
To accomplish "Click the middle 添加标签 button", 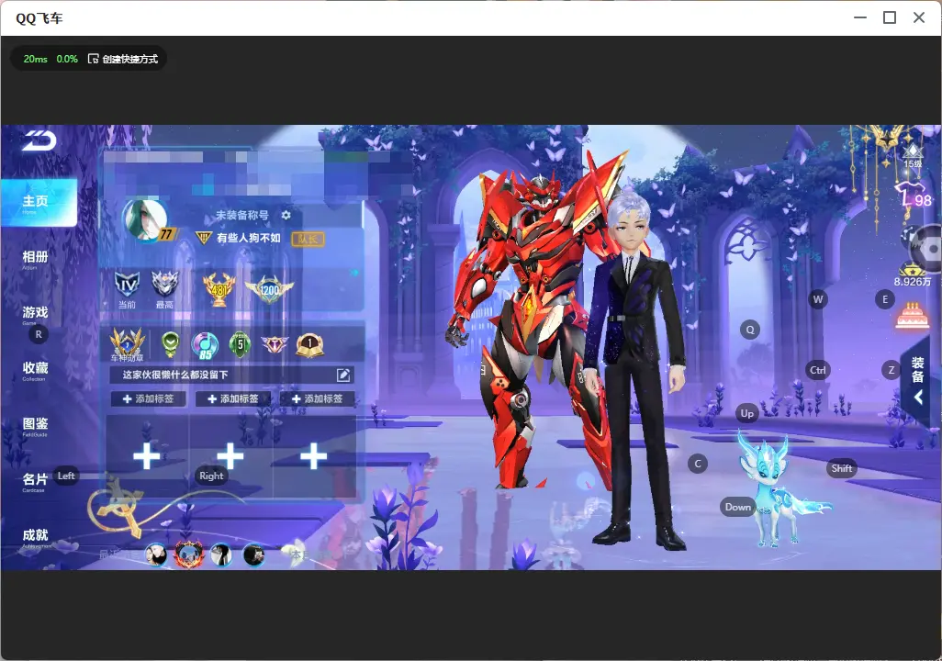I will (233, 398).
